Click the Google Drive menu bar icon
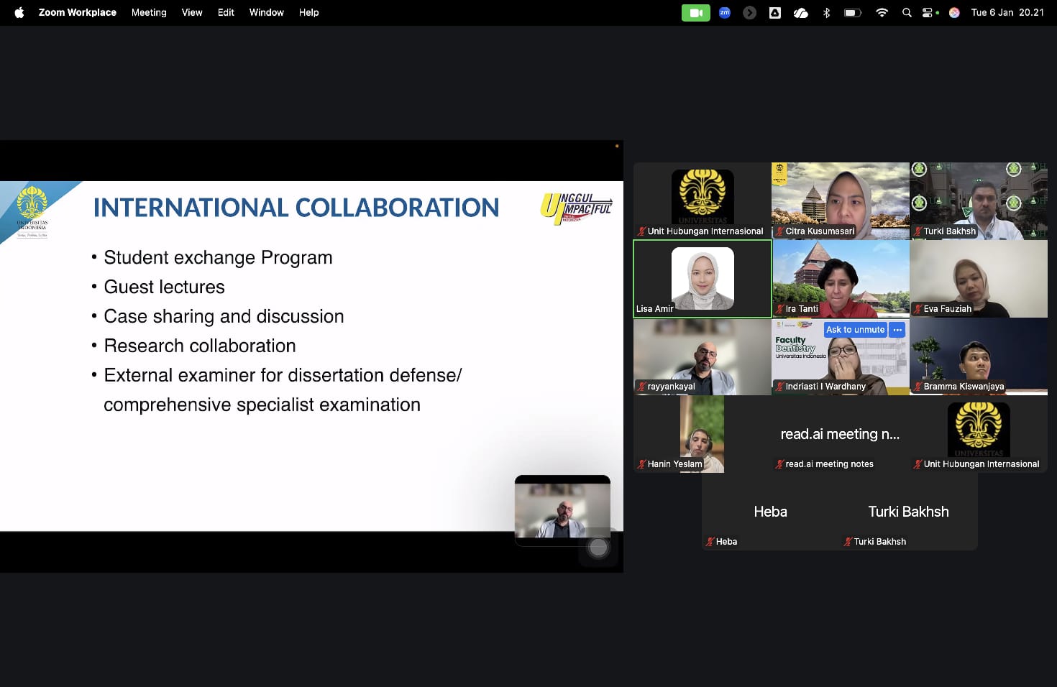Screen dimensions: 1057x687 (775, 13)
